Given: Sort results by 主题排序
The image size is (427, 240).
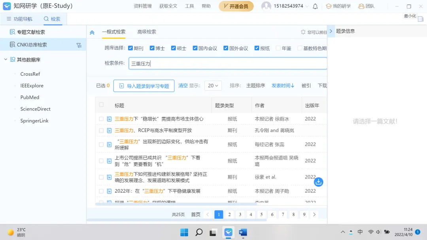Looking at the screenshot, I should click(255, 86).
